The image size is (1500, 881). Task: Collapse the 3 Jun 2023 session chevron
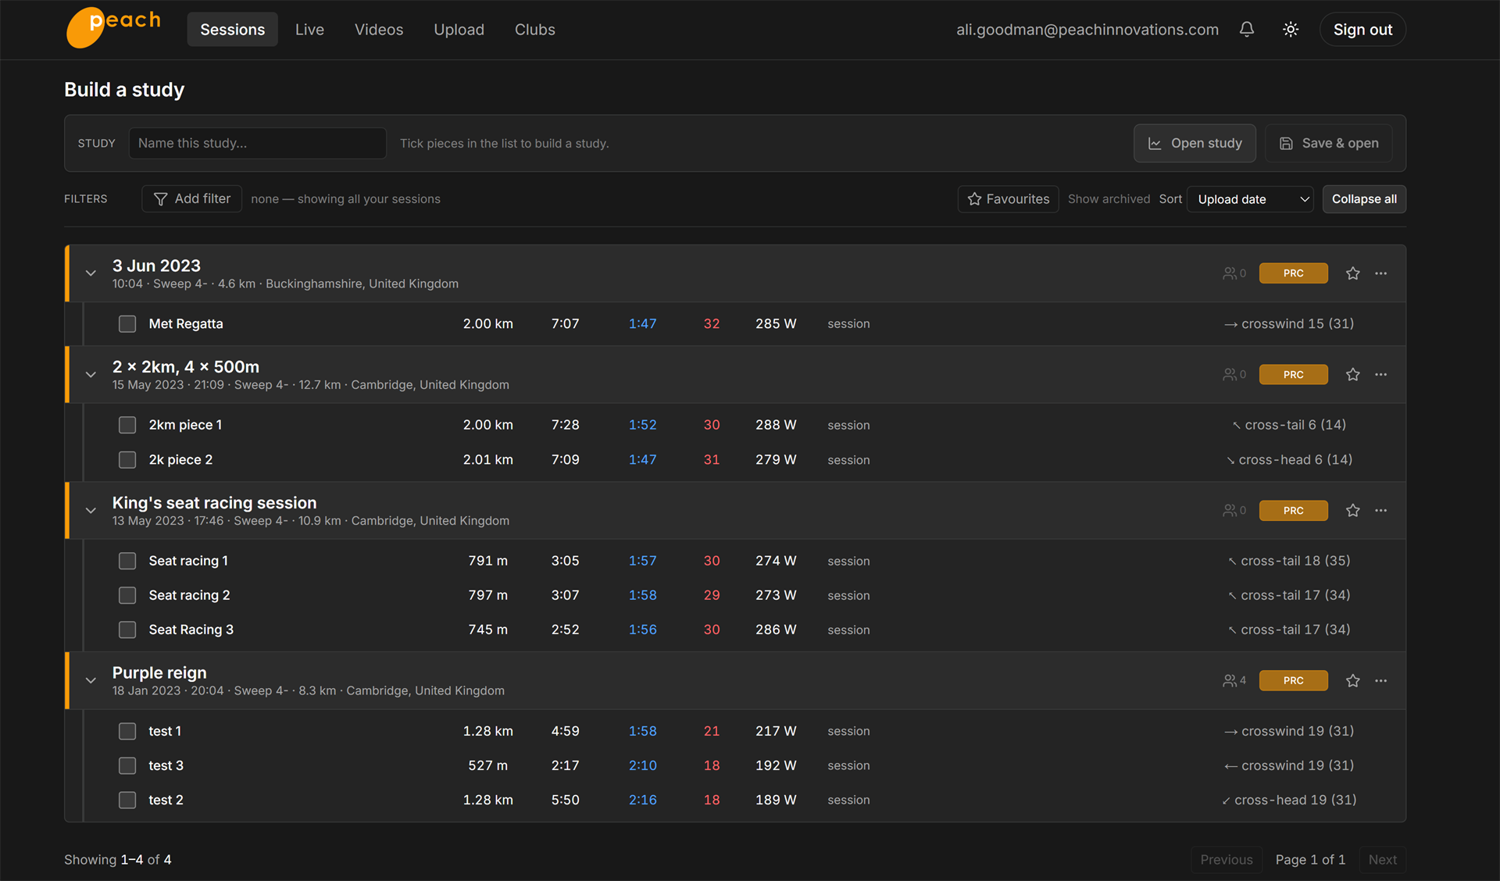[x=91, y=273]
